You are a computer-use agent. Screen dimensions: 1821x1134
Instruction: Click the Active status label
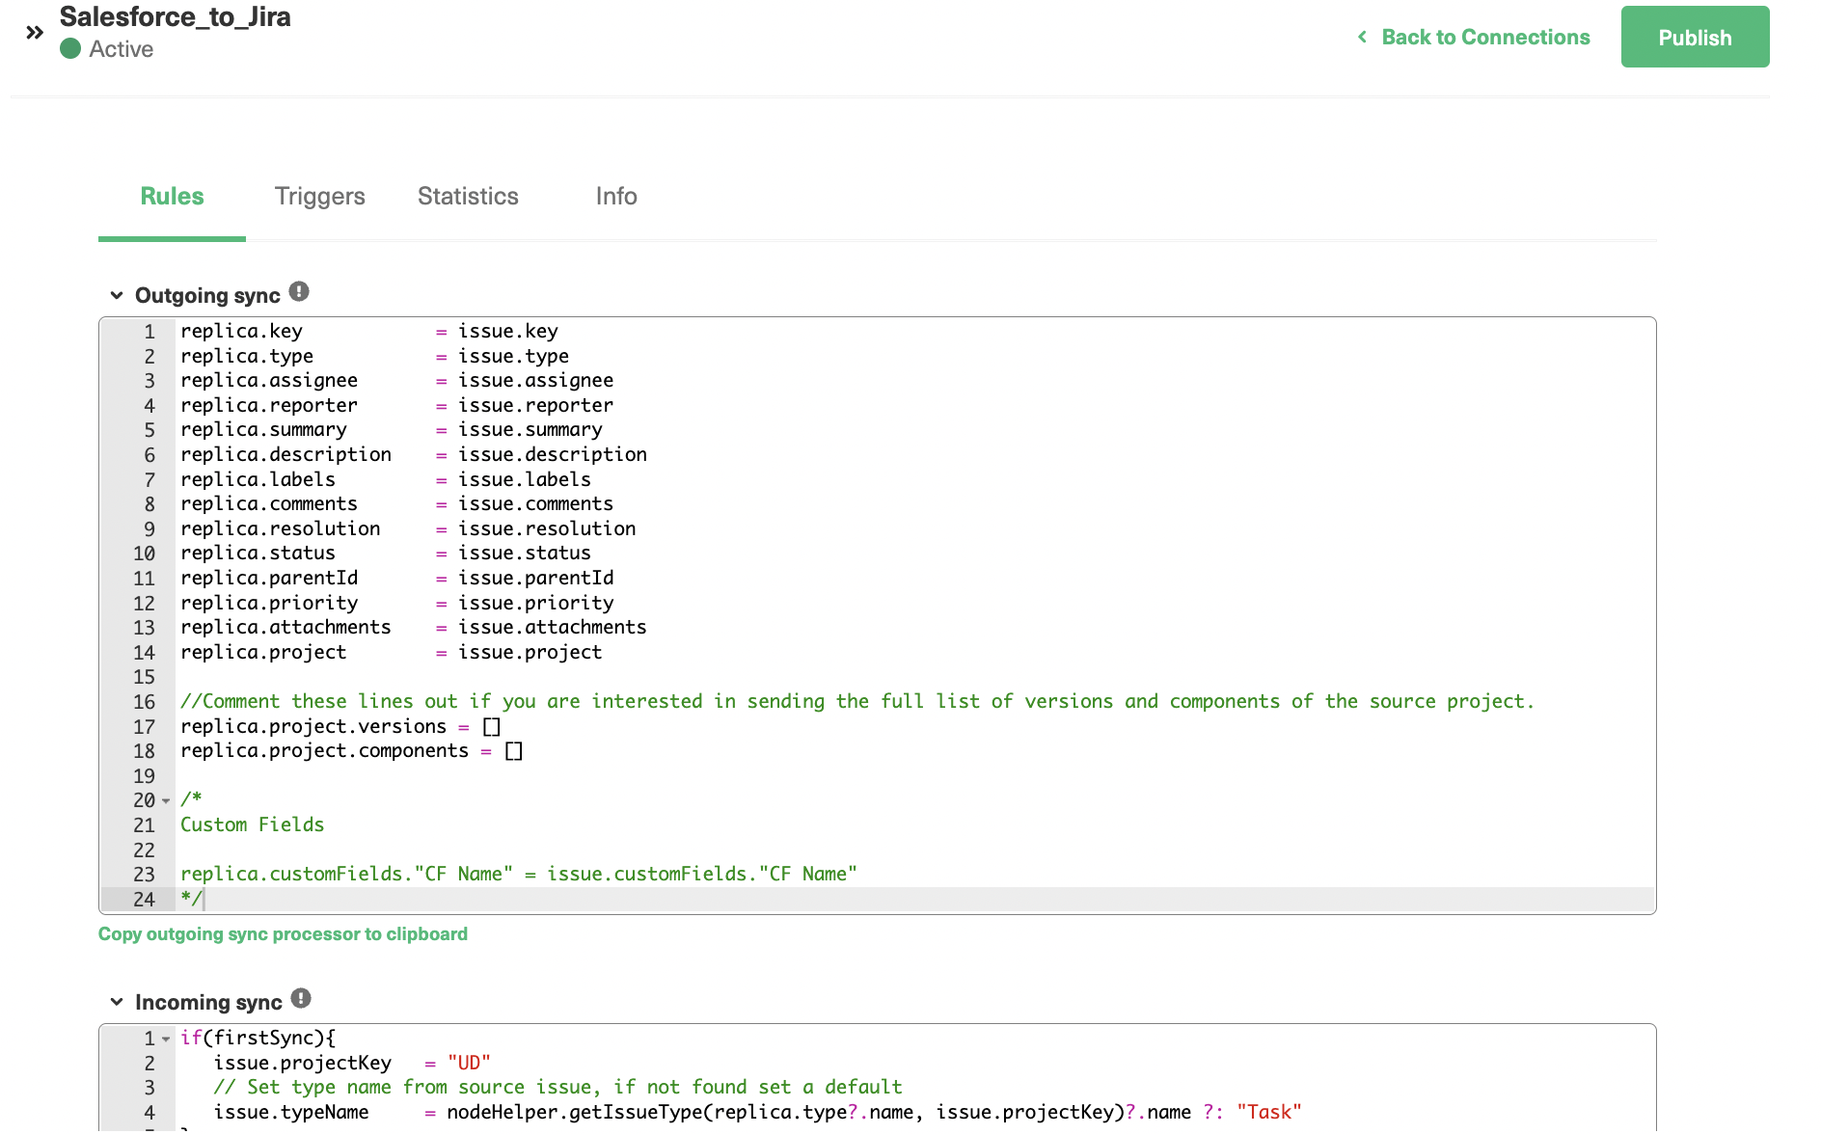tap(122, 49)
